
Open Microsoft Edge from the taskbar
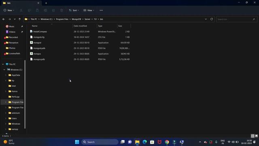coord(145,142)
